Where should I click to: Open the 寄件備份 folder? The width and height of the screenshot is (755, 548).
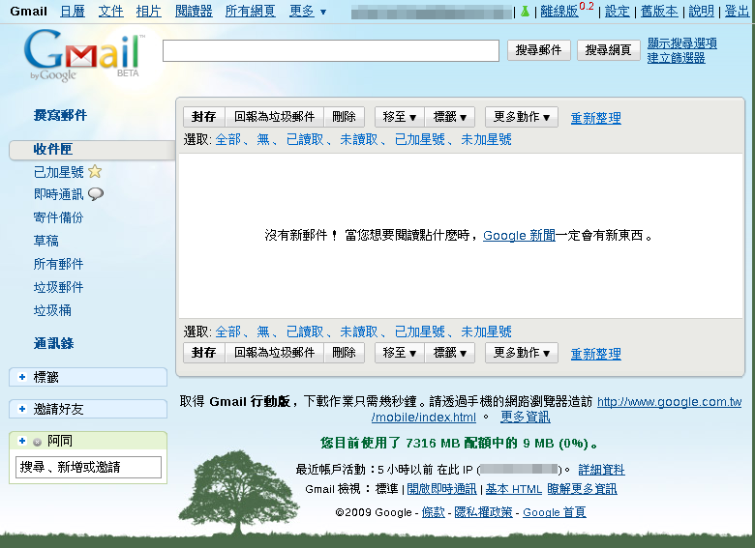tap(58, 217)
